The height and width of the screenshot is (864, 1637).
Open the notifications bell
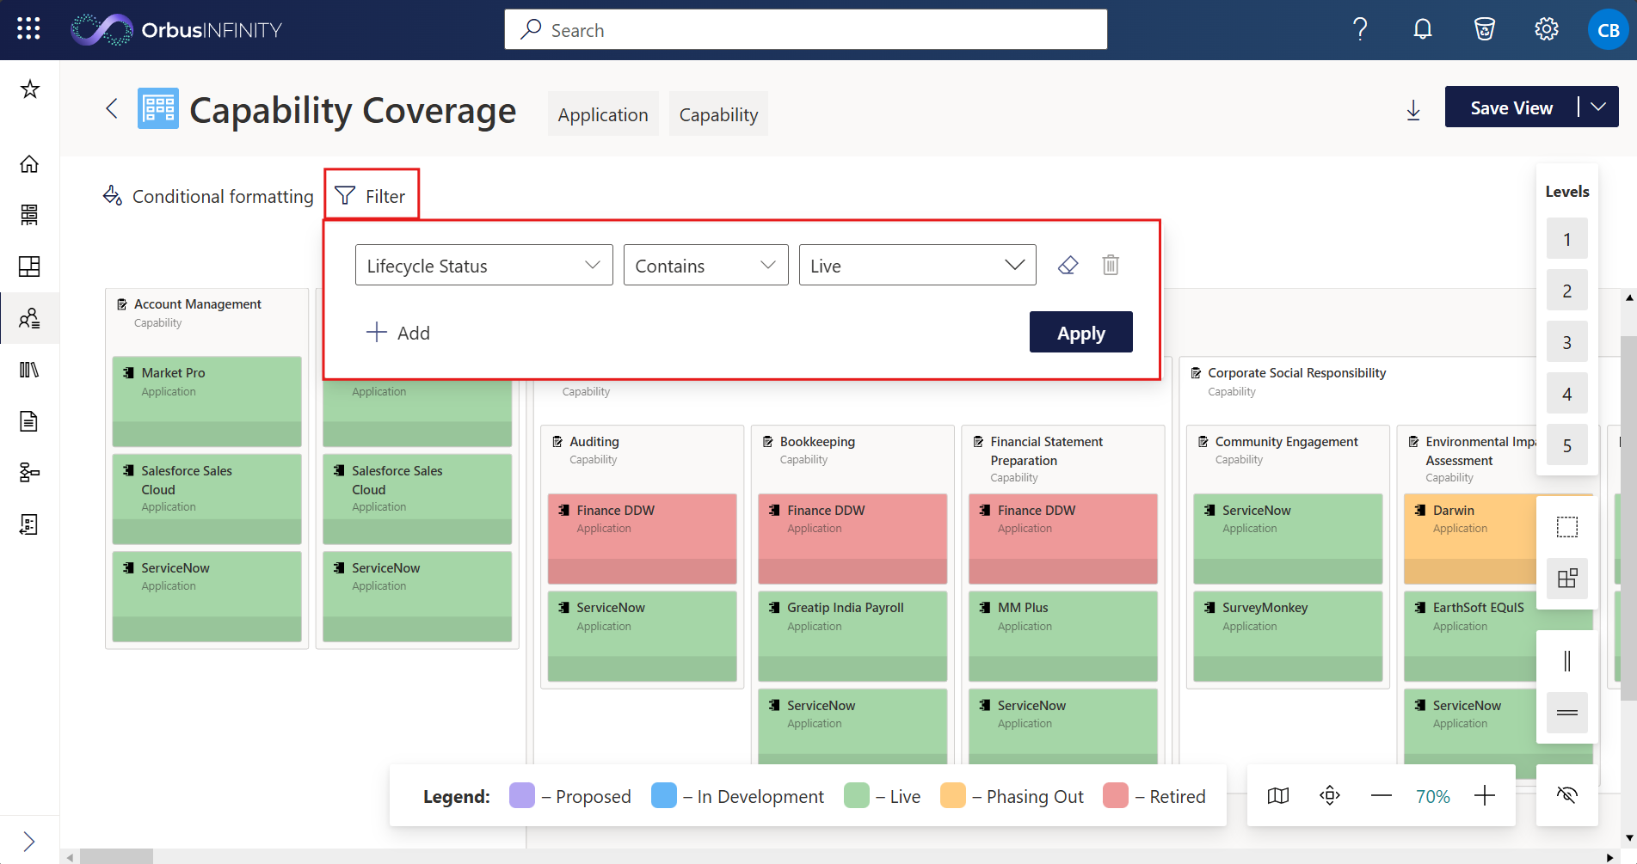[1423, 29]
